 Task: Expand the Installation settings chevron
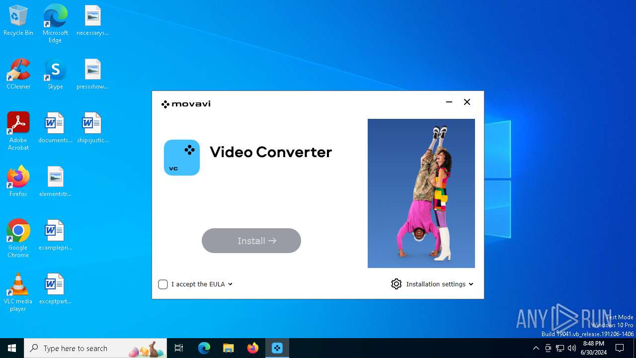(x=471, y=284)
